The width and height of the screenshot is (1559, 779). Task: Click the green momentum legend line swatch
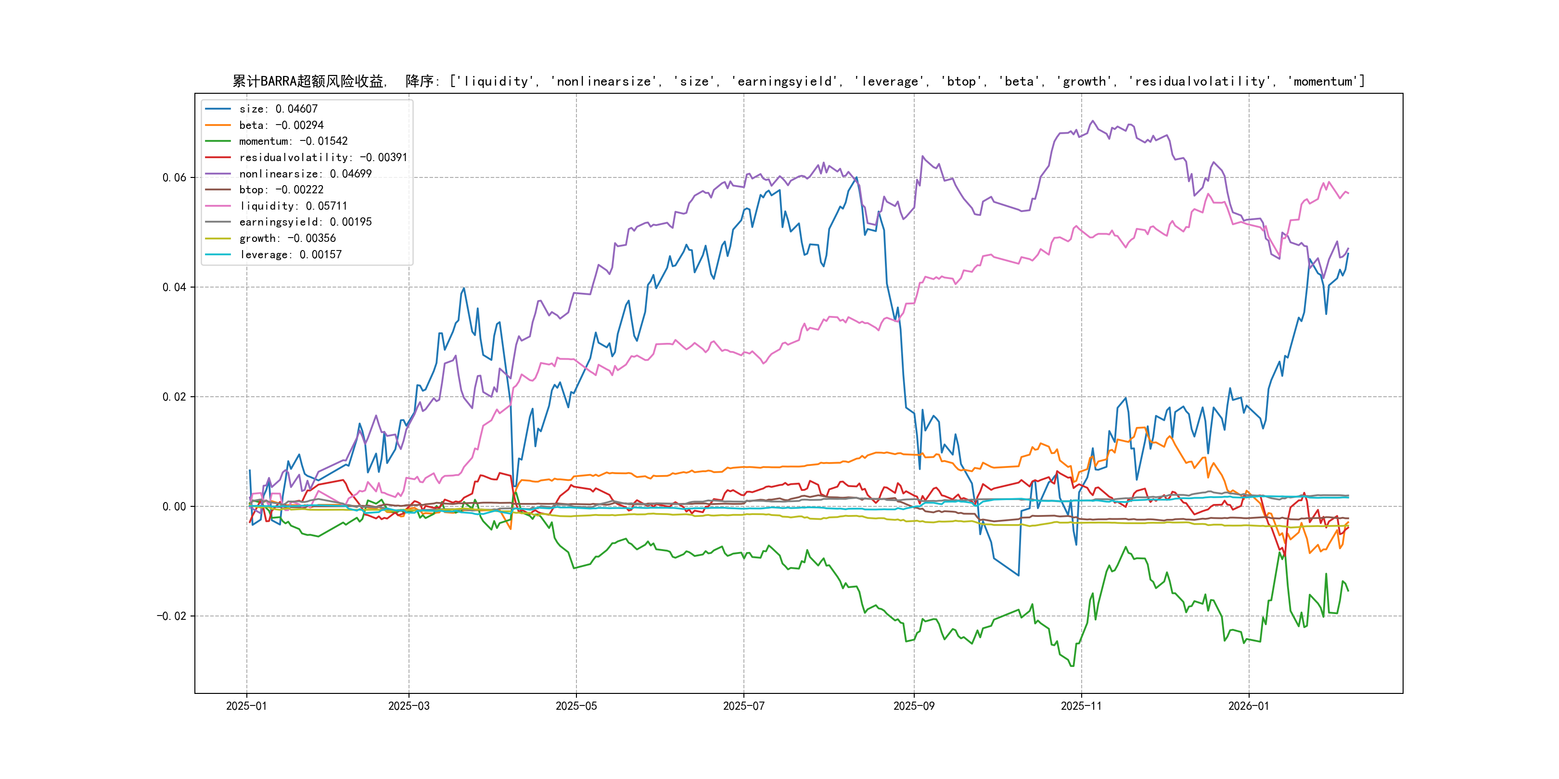click(x=218, y=141)
